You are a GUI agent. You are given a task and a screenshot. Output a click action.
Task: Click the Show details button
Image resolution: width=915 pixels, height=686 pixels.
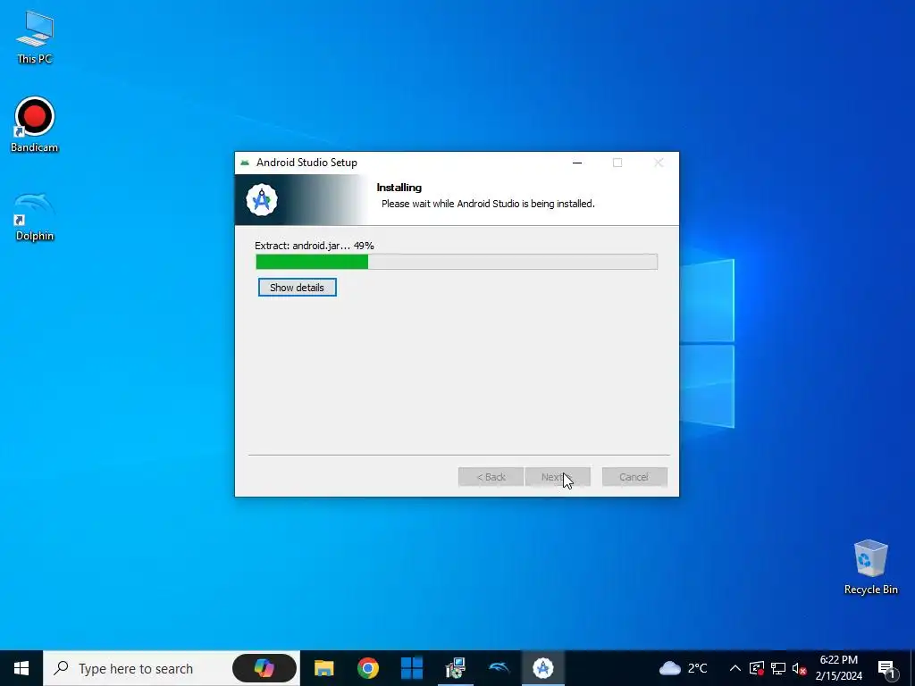coord(297,287)
